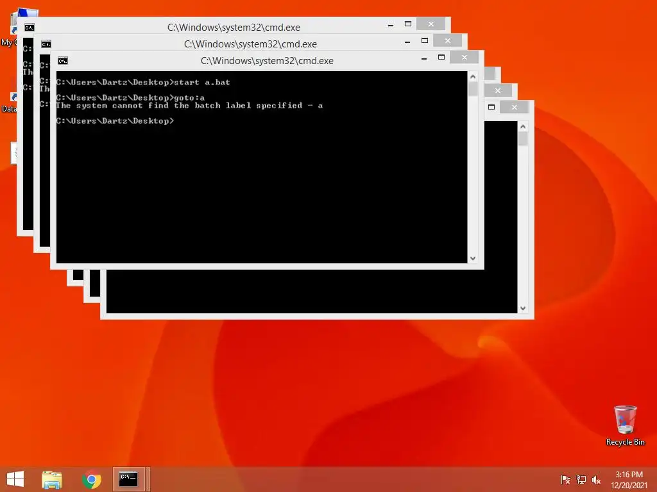Open system menu icon of the cmd window directly behind the front one
The height and width of the screenshot is (492, 657).
point(46,44)
